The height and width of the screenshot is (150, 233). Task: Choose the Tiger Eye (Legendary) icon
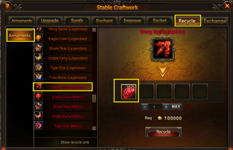point(39,67)
